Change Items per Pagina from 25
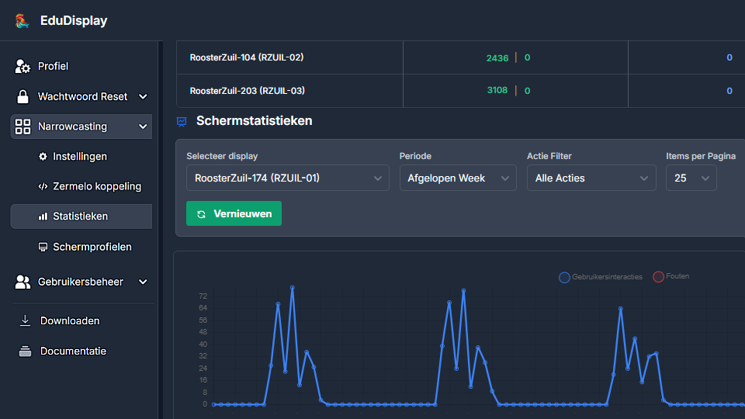The width and height of the screenshot is (745, 419). [691, 178]
